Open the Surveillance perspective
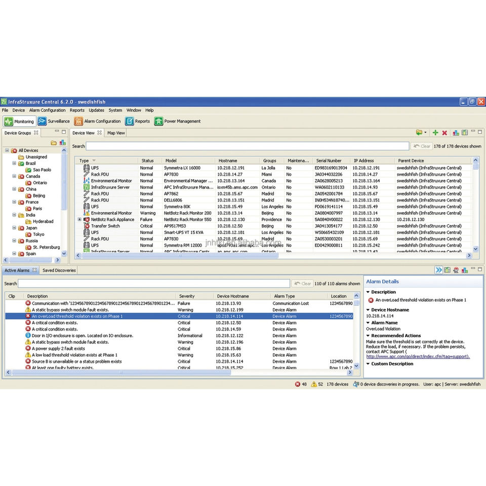Screen dimensions: 486x486 (54, 121)
